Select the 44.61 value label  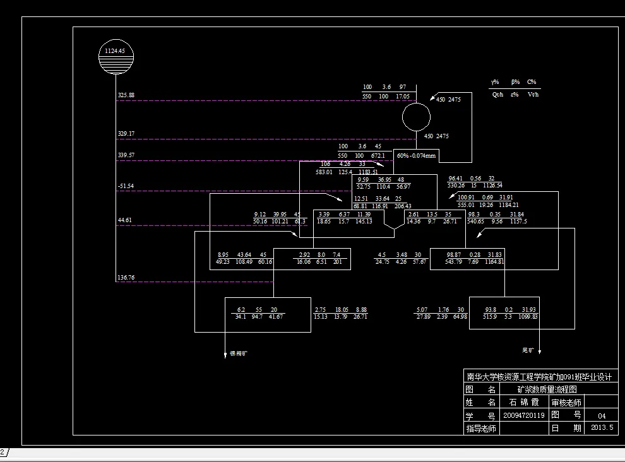(x=124, y=220)
